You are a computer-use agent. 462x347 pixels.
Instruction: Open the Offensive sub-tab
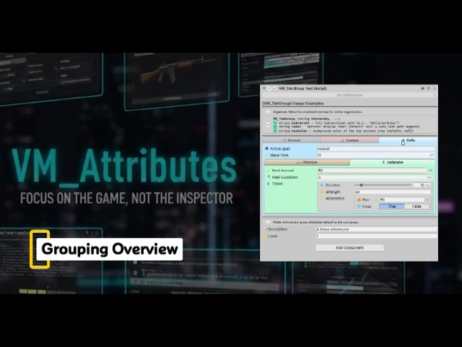(307, 162)
